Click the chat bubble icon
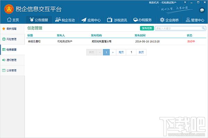Viewport: 208px width, 138px height. click(202, 10)
